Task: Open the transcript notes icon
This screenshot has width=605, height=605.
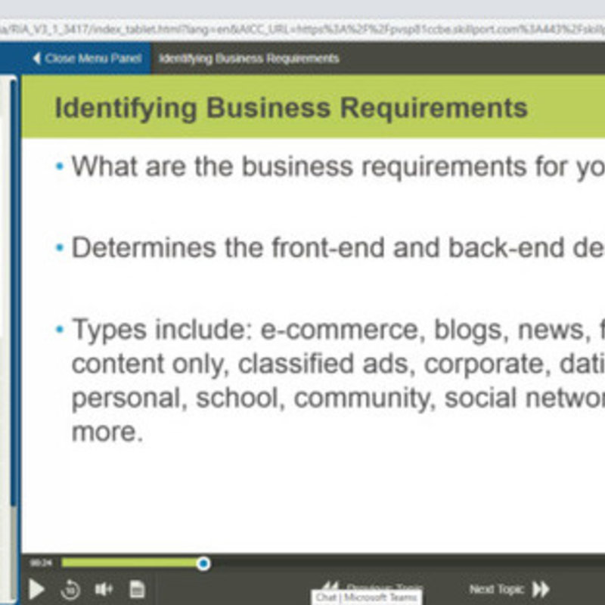Action: (x=137, y=589)
